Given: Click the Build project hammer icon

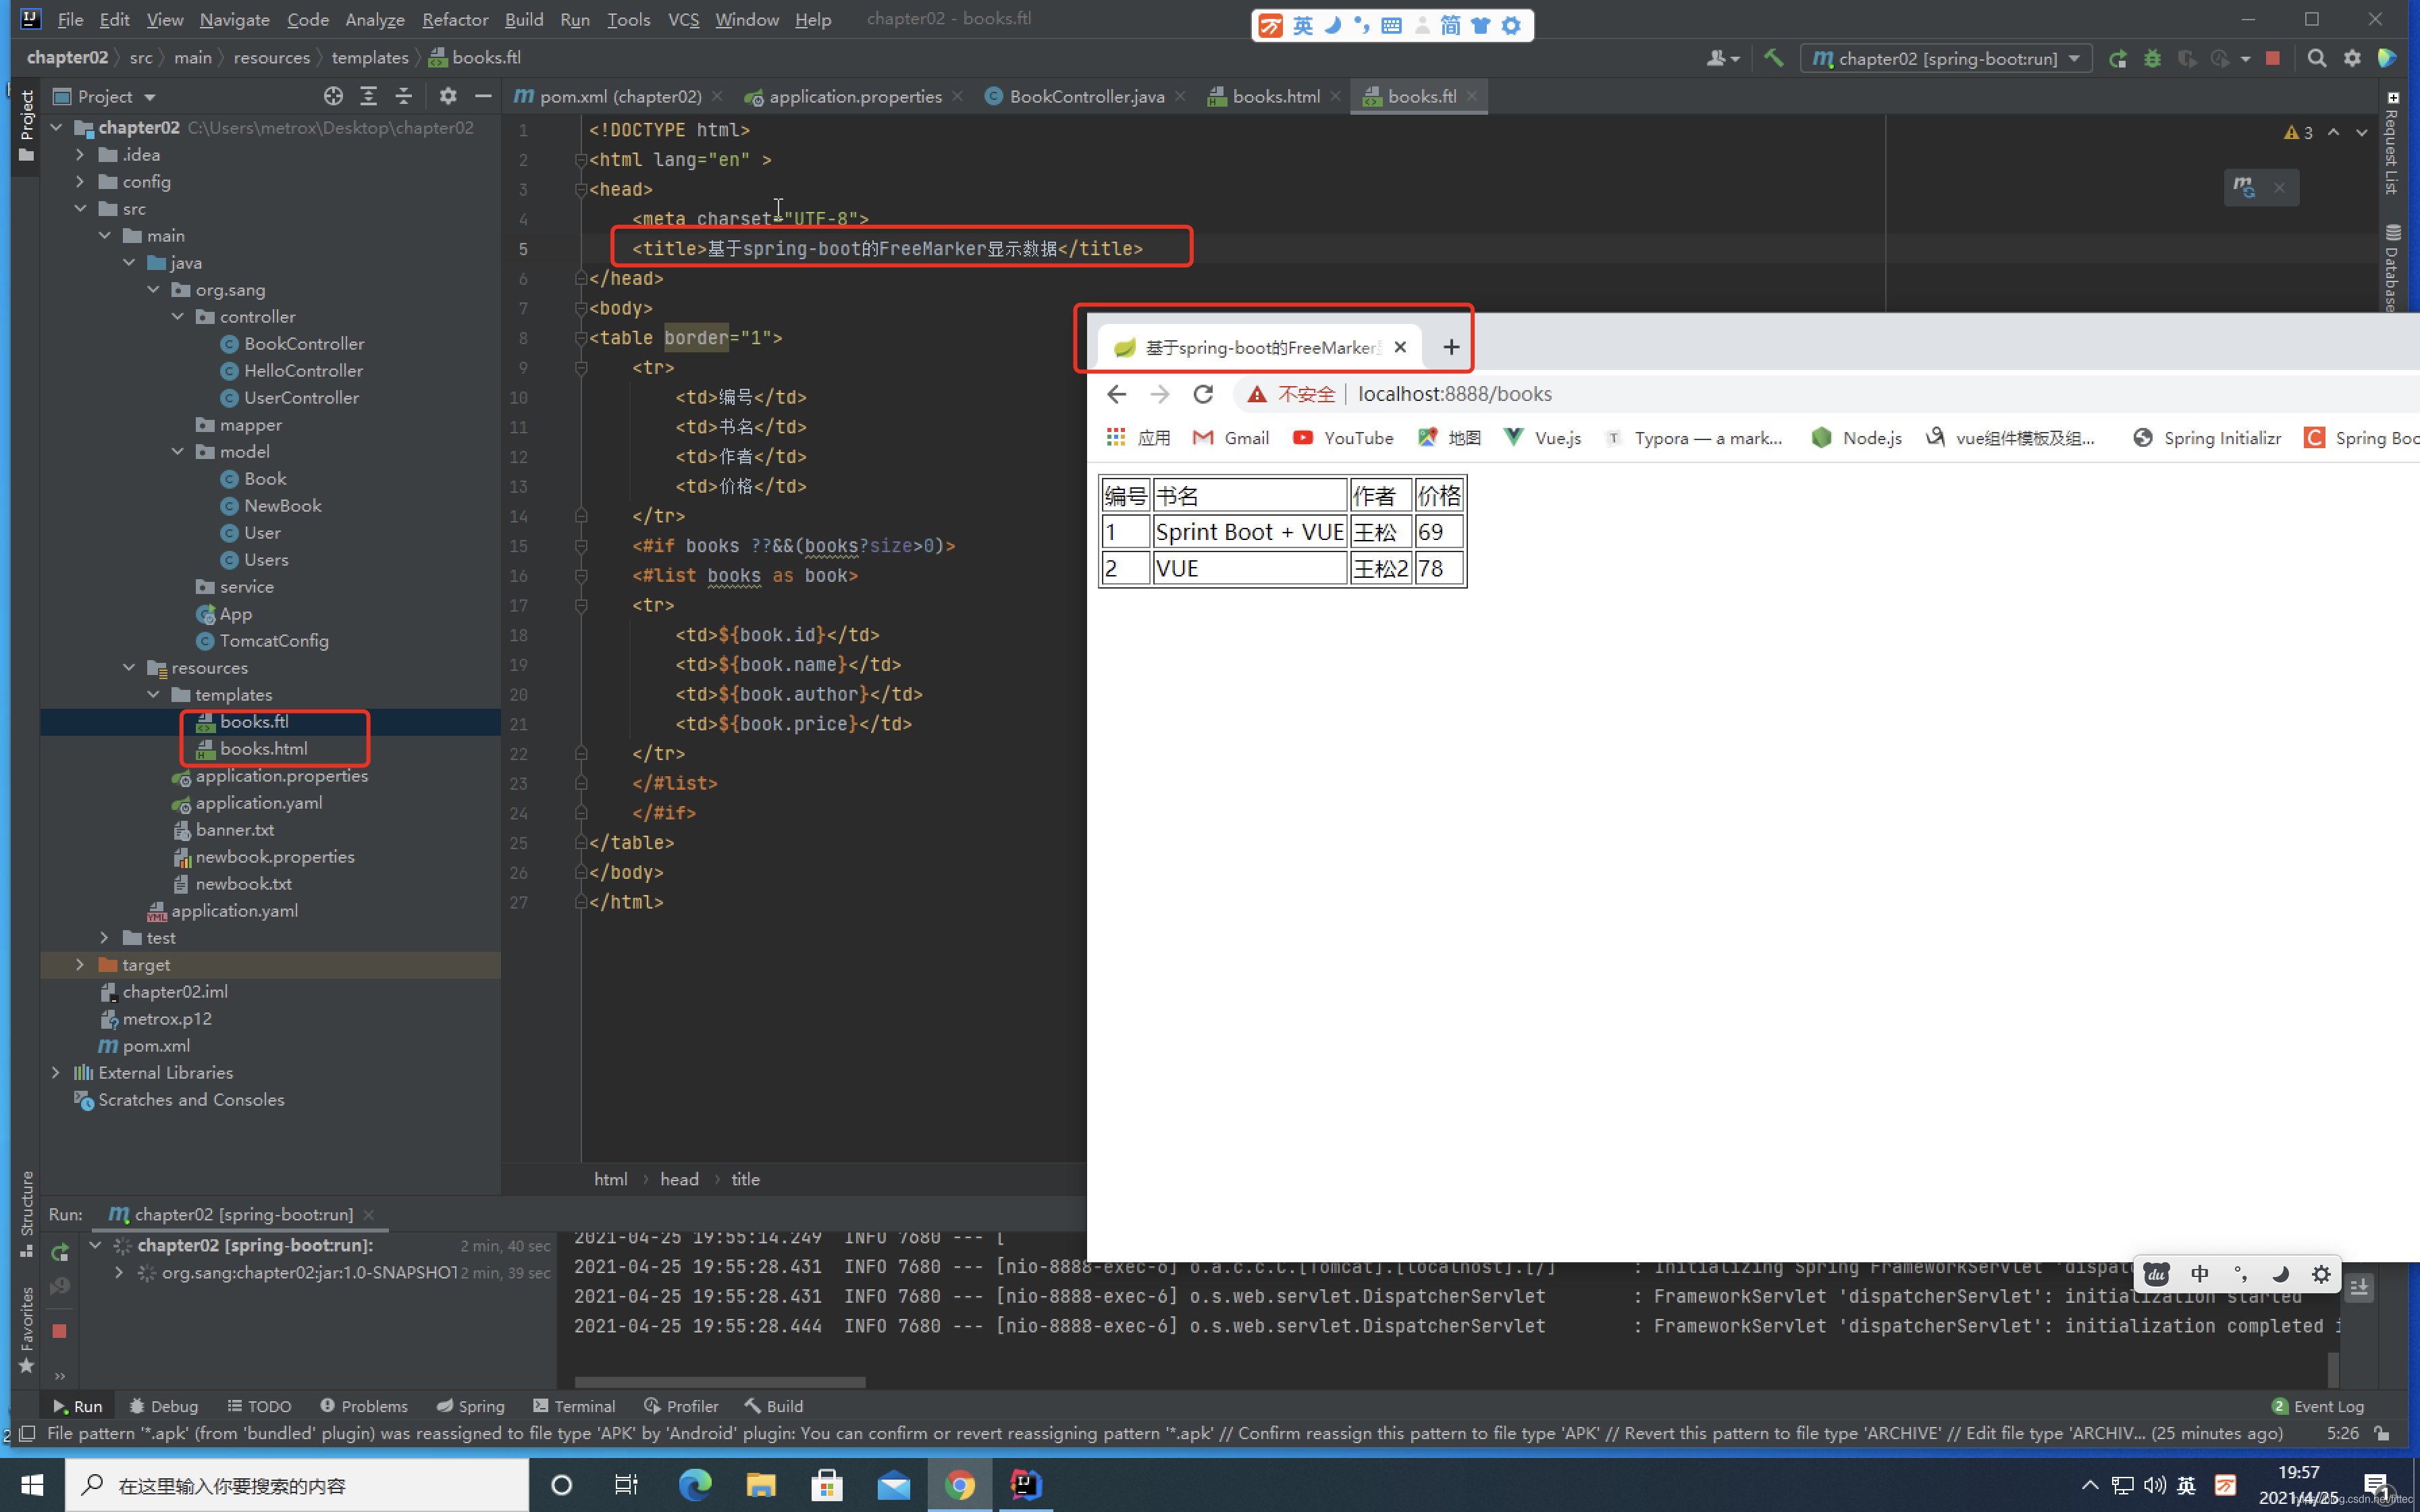Looking at the screenshot, I should [x=1773, y=58].
